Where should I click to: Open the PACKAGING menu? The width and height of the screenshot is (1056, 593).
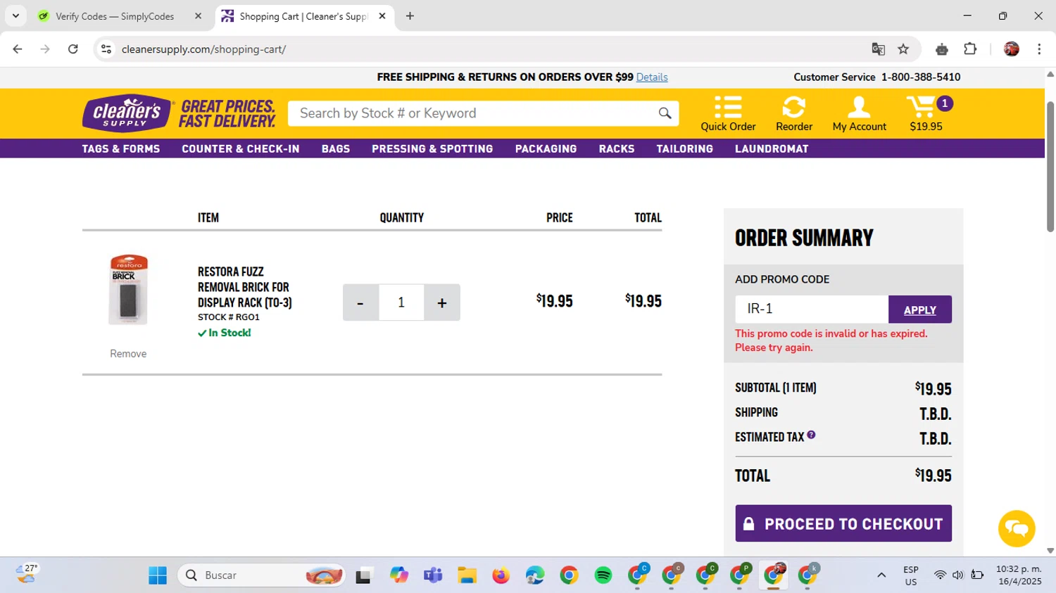(546, 148)
